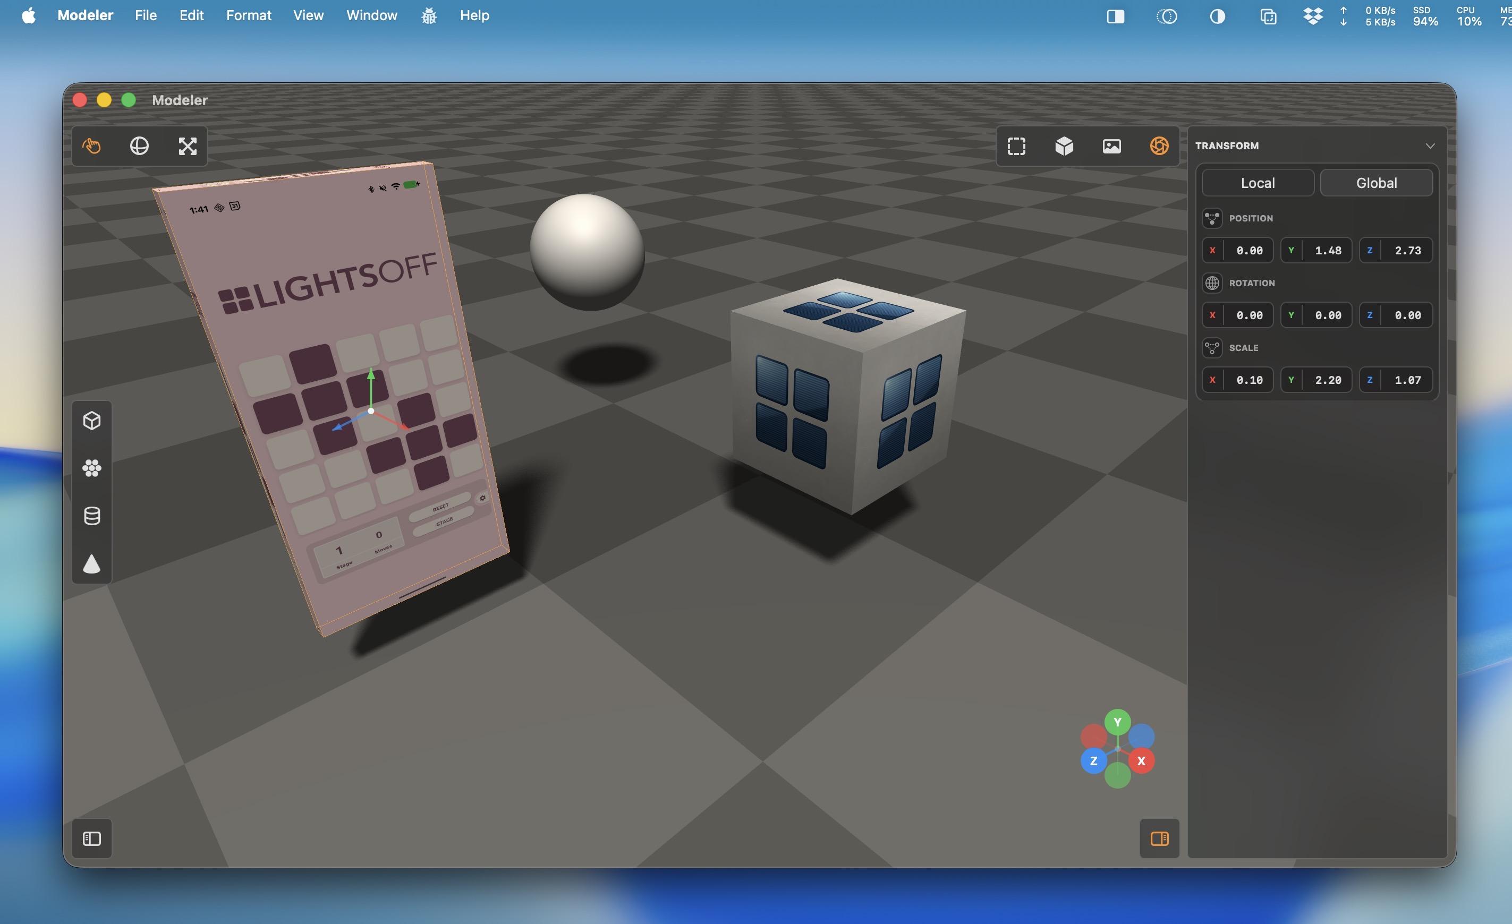Click the CPU 10% status item
The height and width of the screenshot is (924, 1512).
point(1469,16)
